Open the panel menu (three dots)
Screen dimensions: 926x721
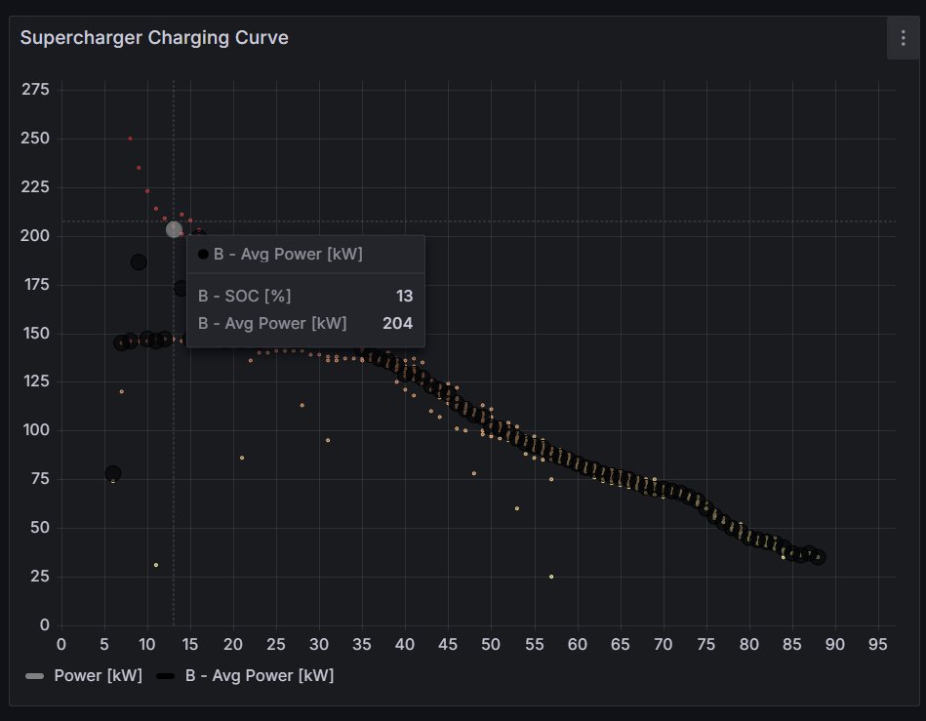[x=903, y=38]
